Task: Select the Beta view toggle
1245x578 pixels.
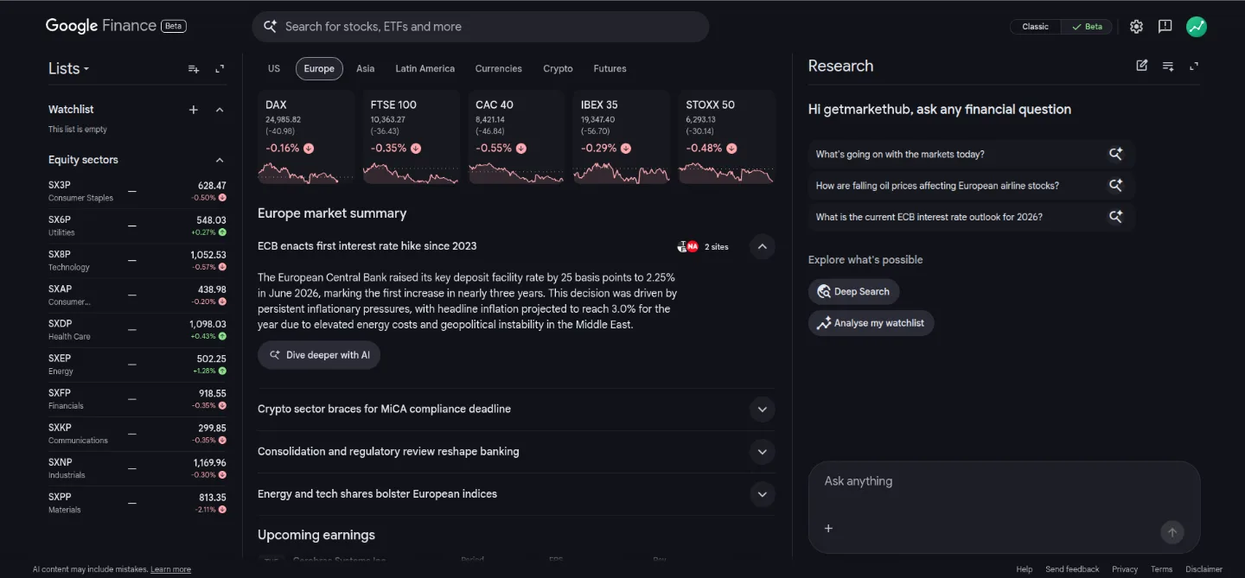Action: coord(1087,27)
